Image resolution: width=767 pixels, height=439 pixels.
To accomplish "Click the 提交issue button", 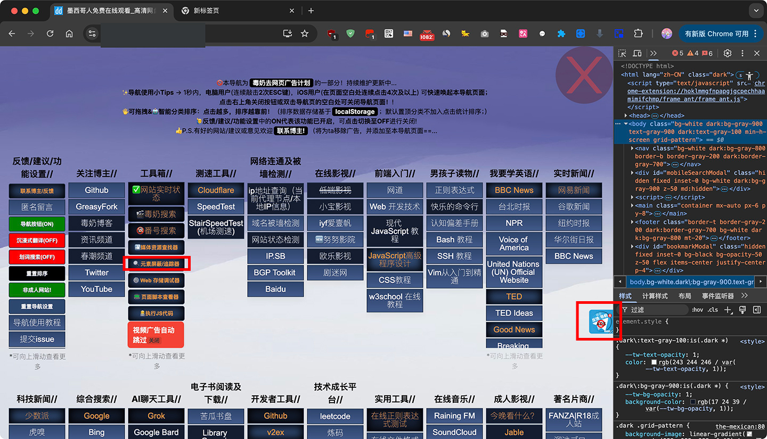I will click(x=37, y=339).
